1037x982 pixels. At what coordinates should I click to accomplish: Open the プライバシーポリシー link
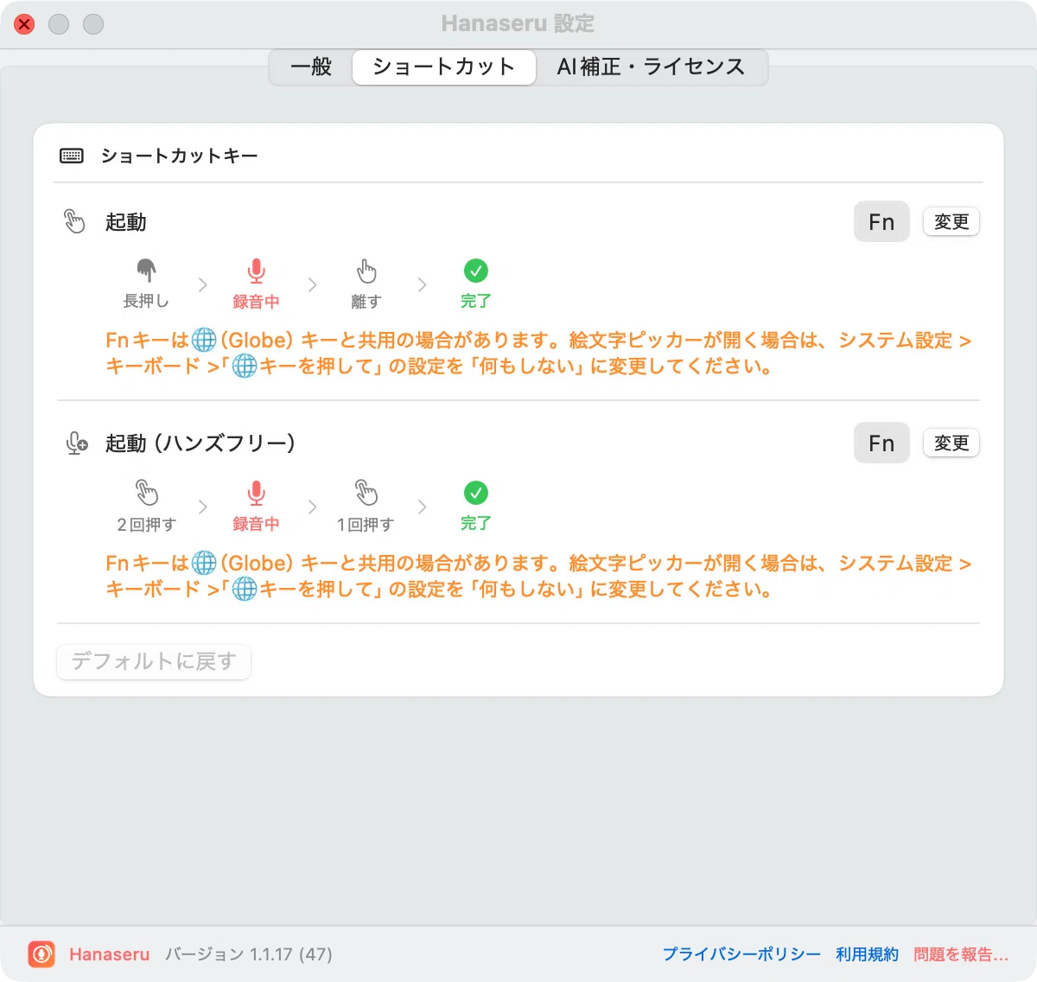pyautogui.click(x=741, y=954)
